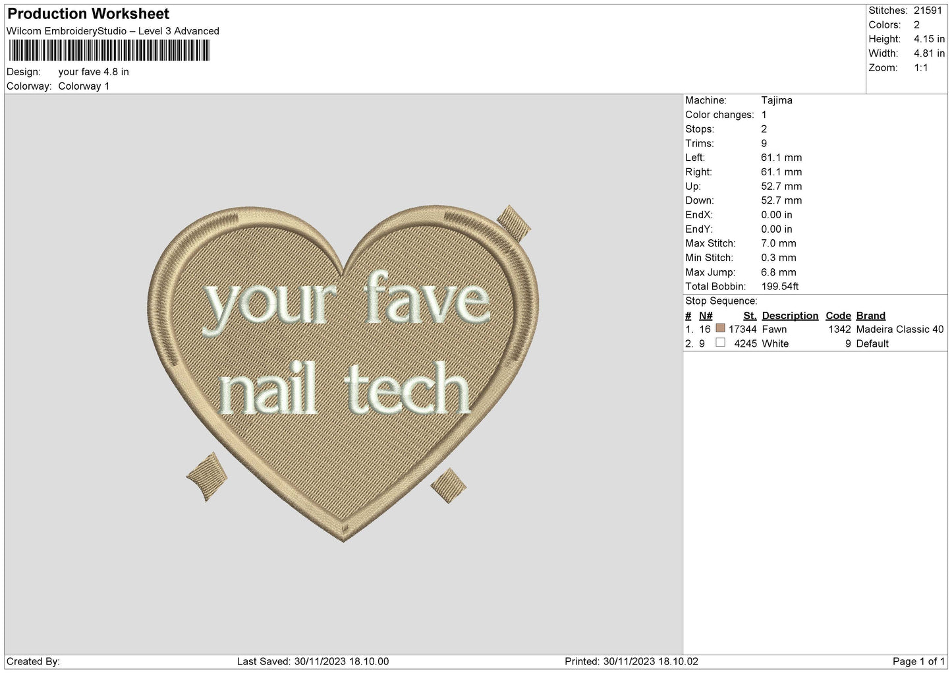Image resolution: width=952 pixels, height=673 pixels.
Task: Click the barcode under the worksheet title
Action: click(x=109, y=51)
